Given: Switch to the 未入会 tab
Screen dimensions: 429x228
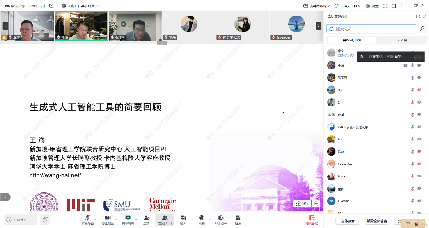Looking at the screenshot, I should pyautogui.click(x=402, y=40).
